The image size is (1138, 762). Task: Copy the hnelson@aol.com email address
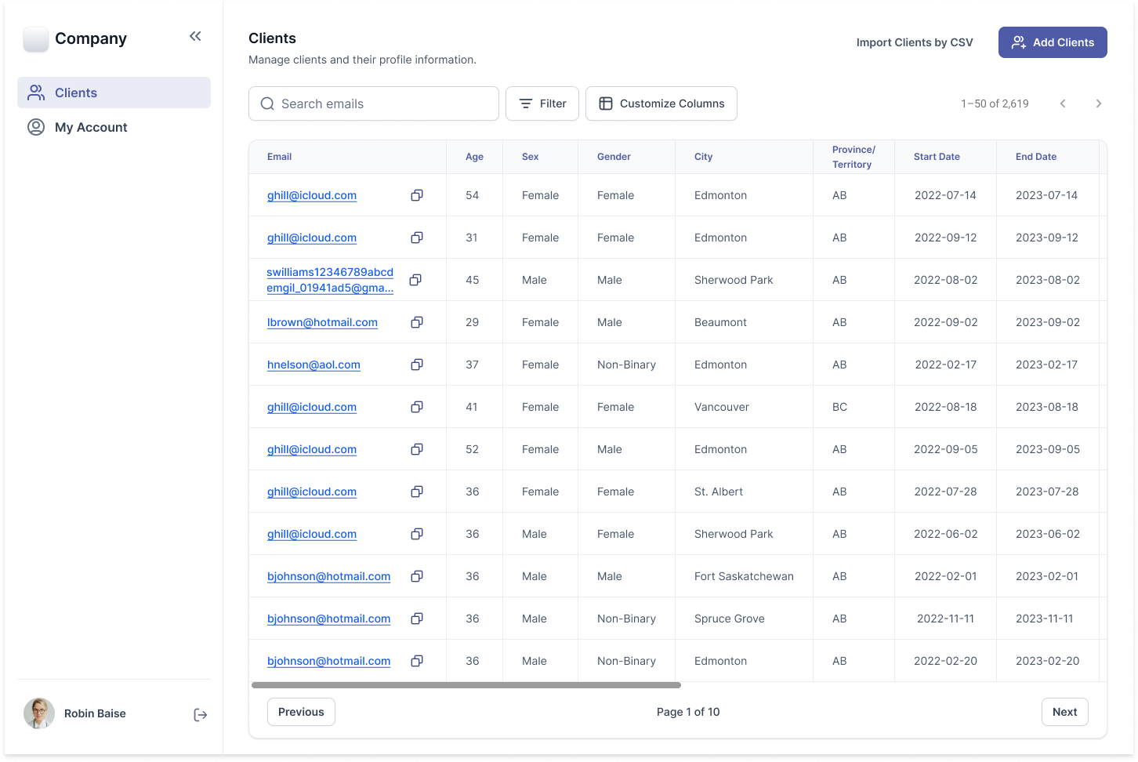click(x=417, y=365)
